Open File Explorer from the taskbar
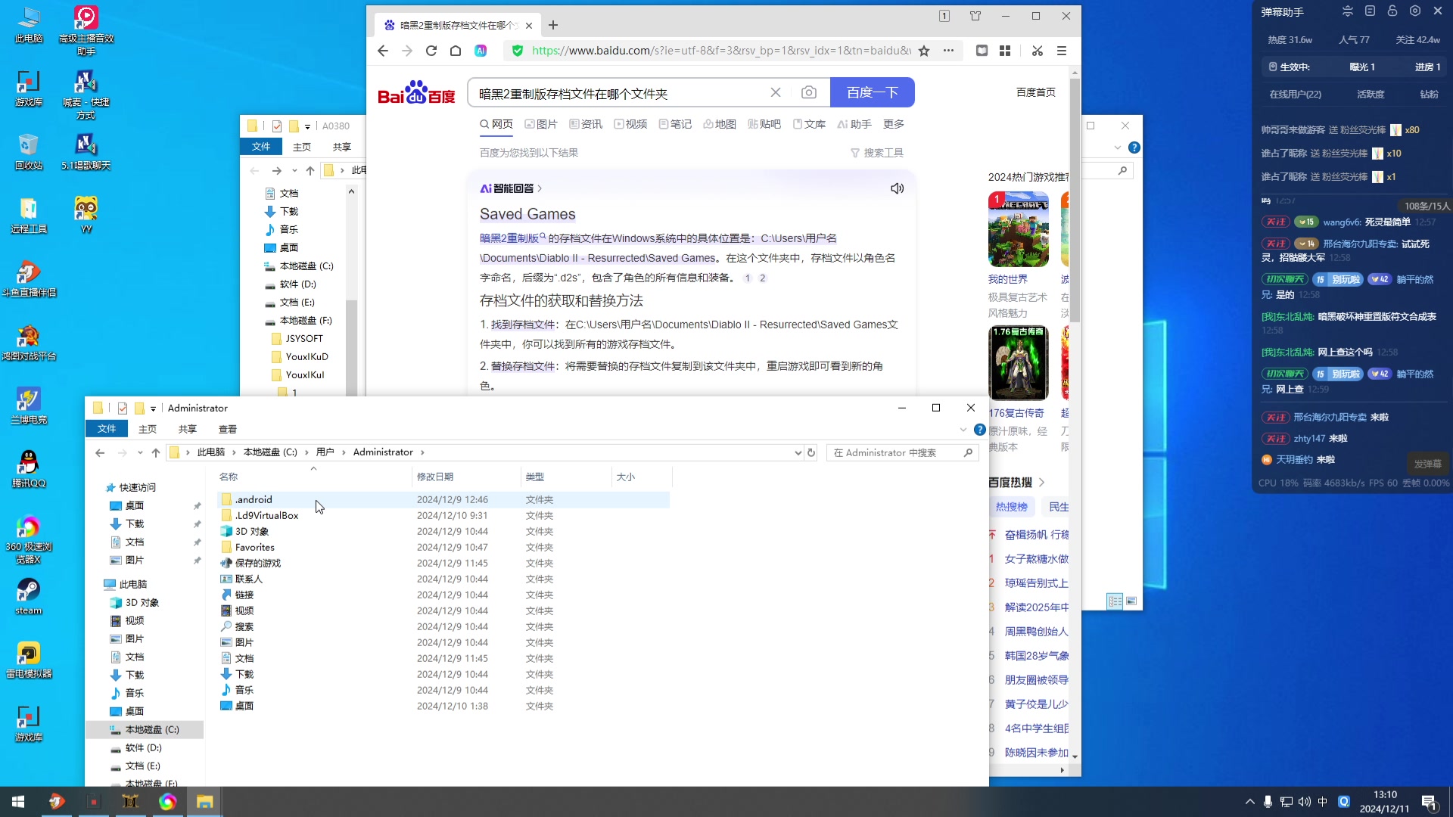The height and width of the screenshot is (817, 1453). [x=204, y=802]
